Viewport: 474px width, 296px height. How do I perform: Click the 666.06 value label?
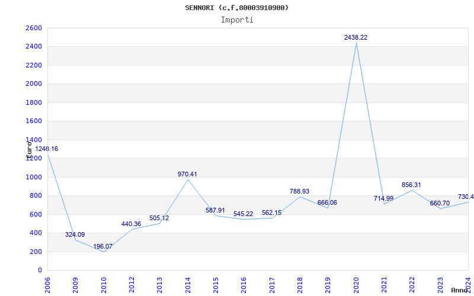pyautogui.click(x=327, y=202)
